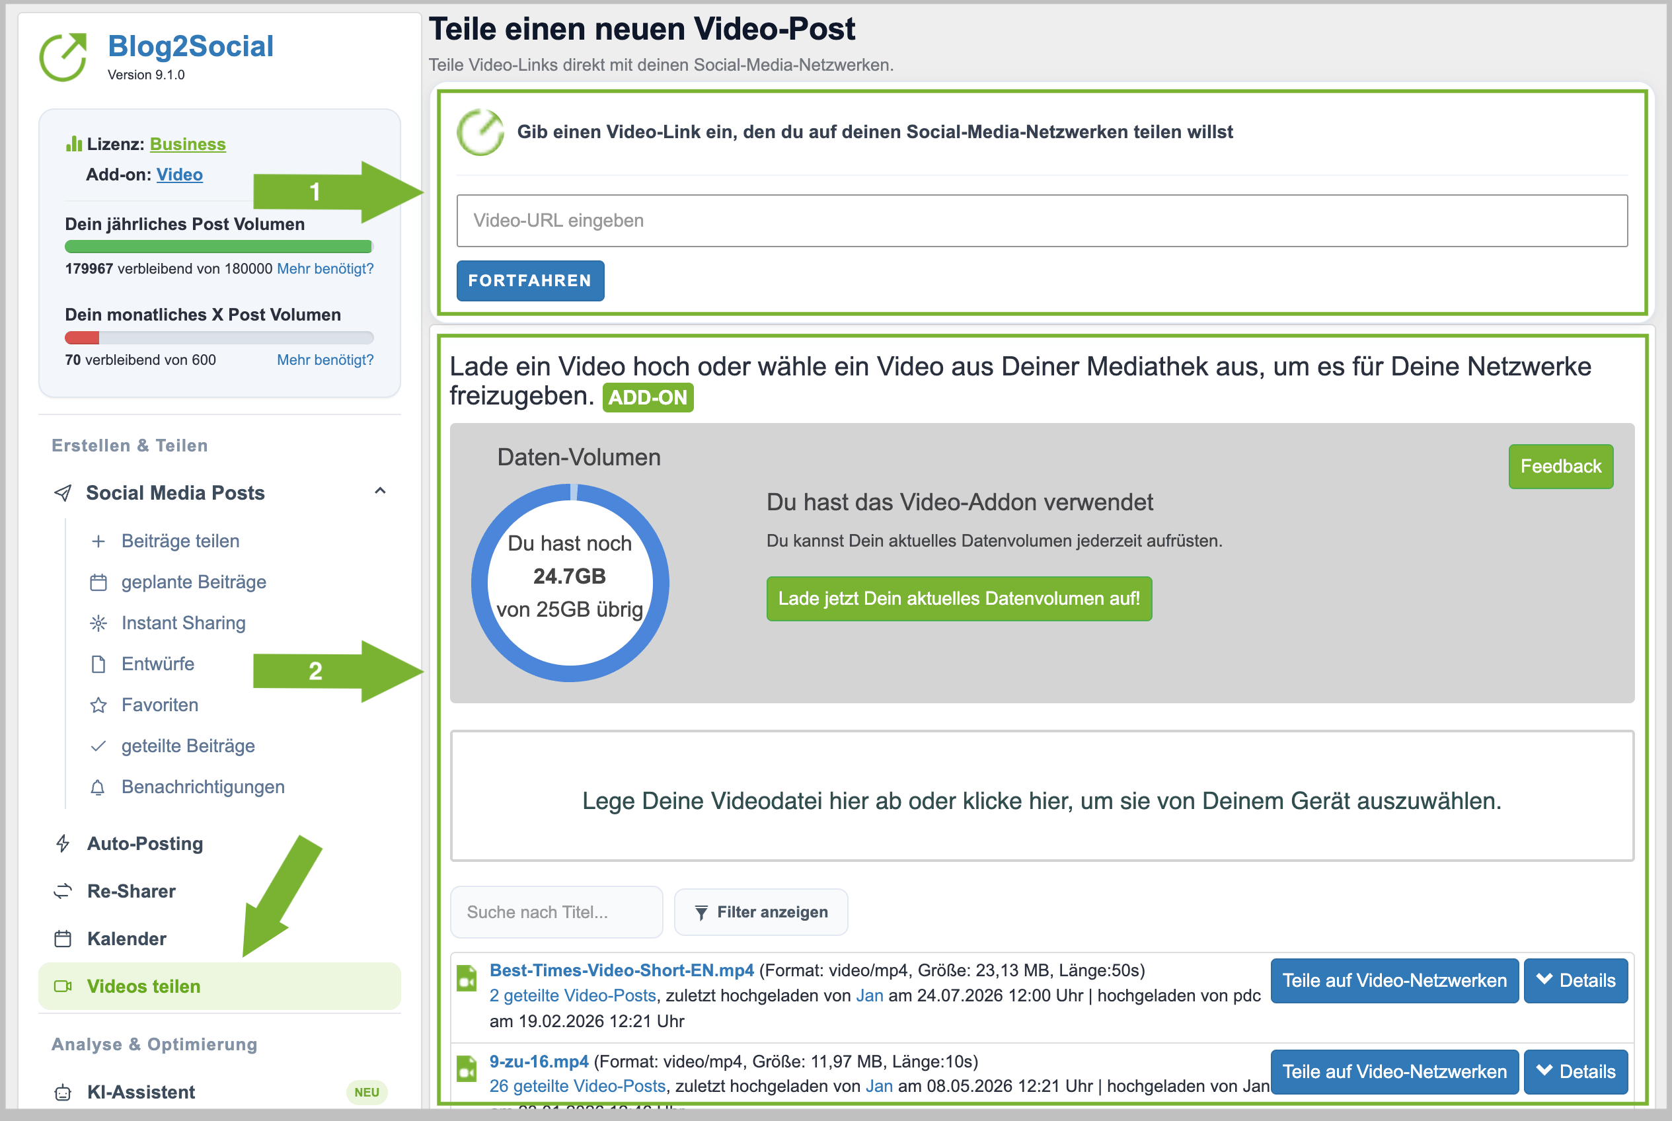This screenshot has width=1672, height=1121.
Task: Click the monthly X post volume red bar
Action: (82, 338)
